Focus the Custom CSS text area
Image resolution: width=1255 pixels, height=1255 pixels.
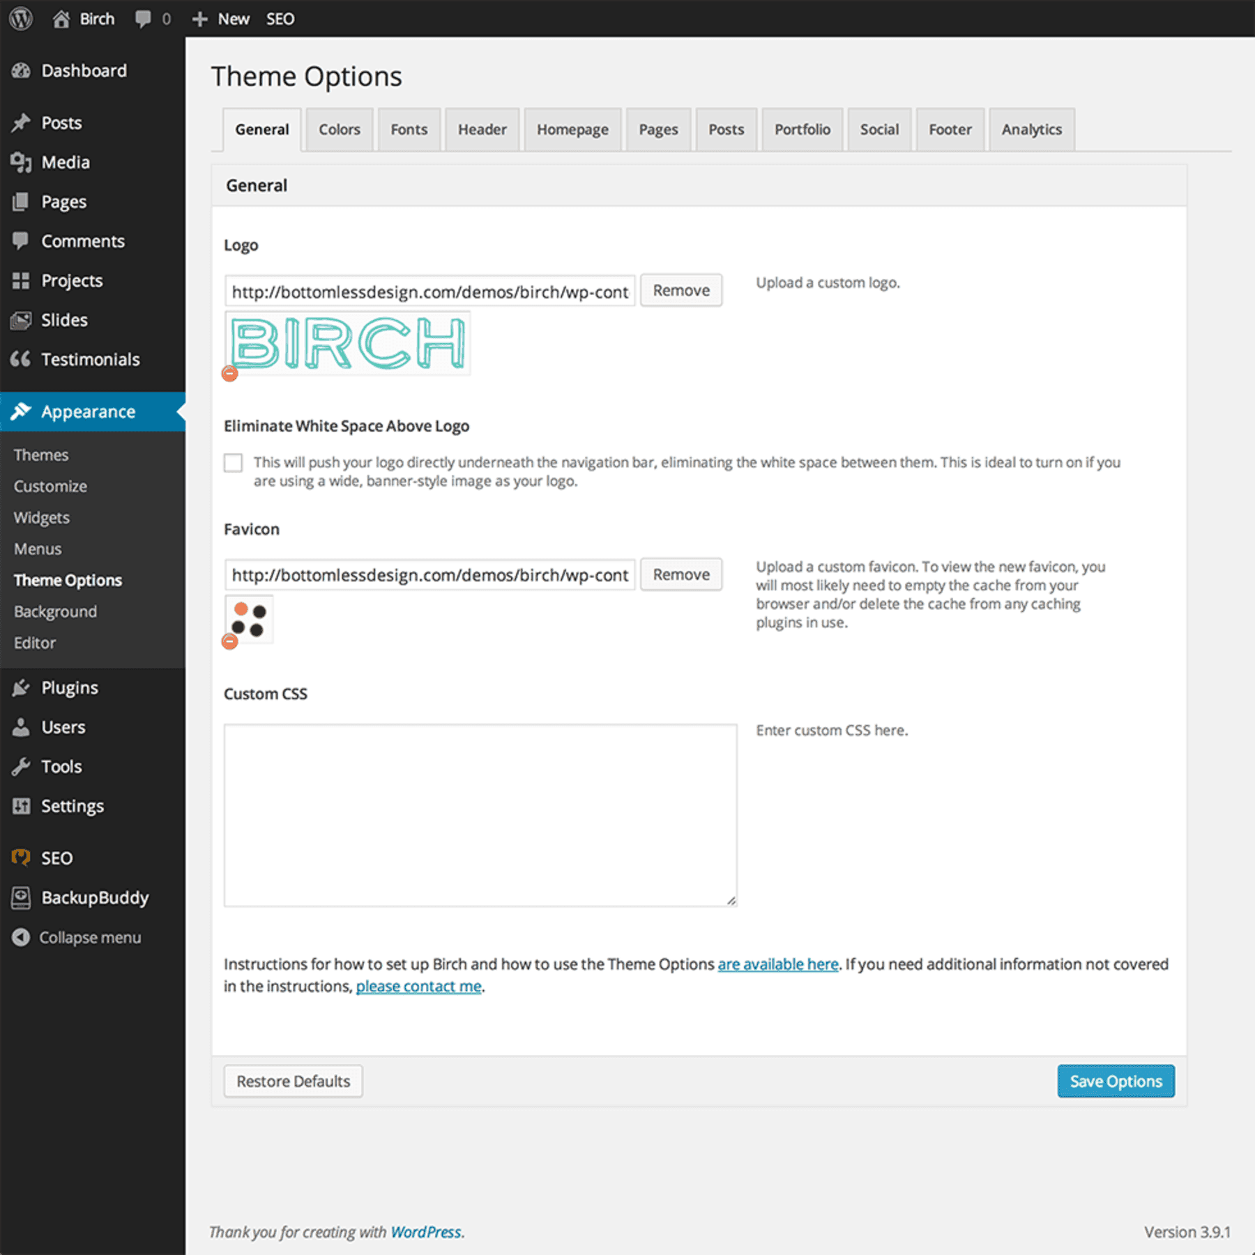click(x=480, y=815)
